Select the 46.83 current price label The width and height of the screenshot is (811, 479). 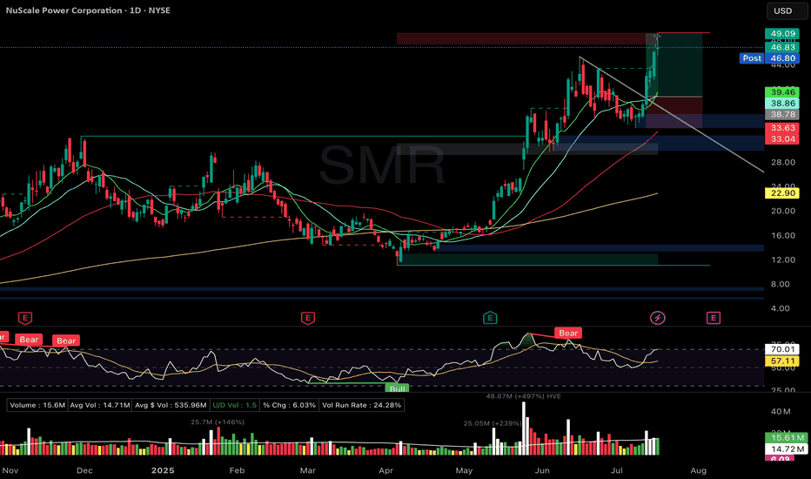click(782, 47)
